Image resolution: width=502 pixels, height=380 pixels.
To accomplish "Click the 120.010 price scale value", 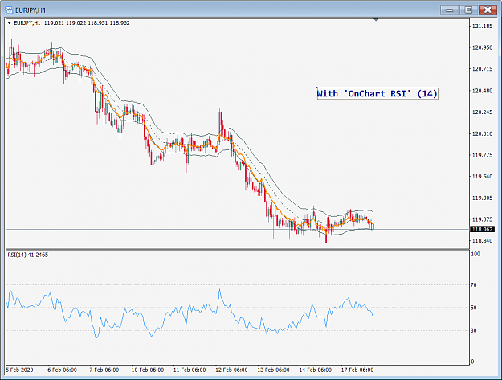I will (x=483, y=134).
